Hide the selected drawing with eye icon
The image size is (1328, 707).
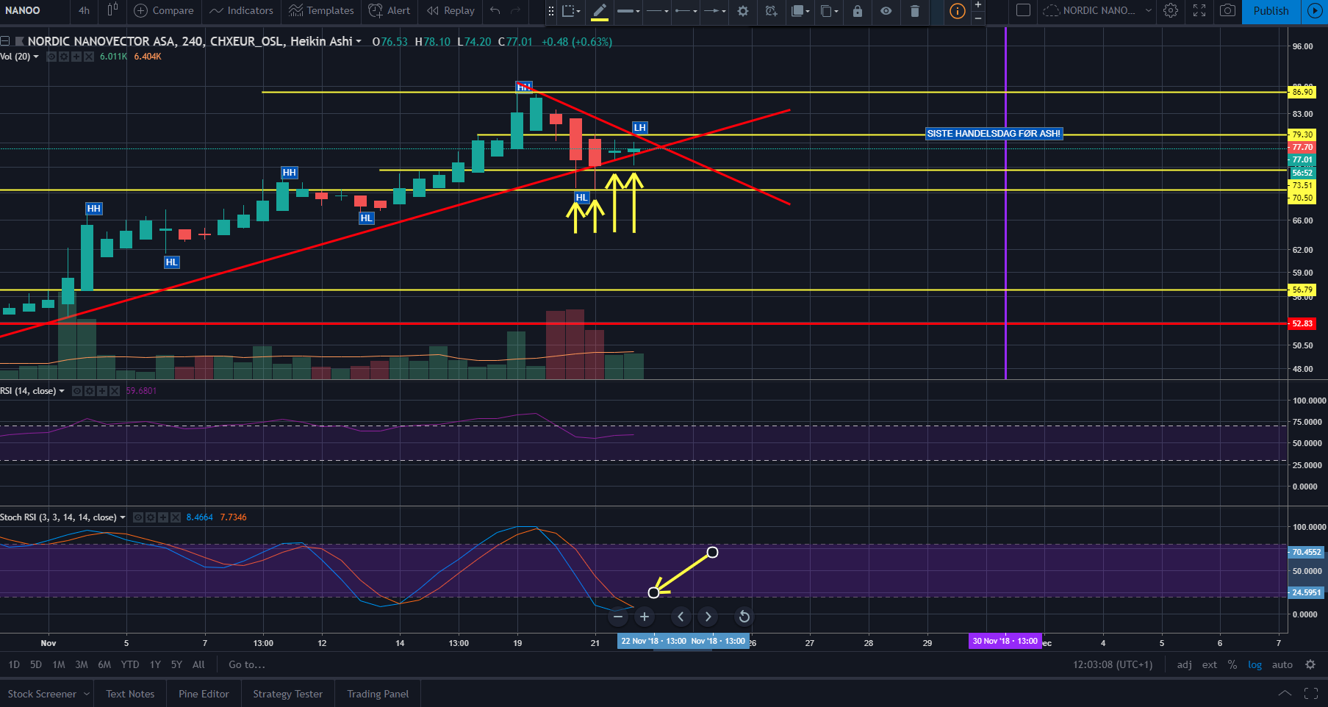(886, 11)
